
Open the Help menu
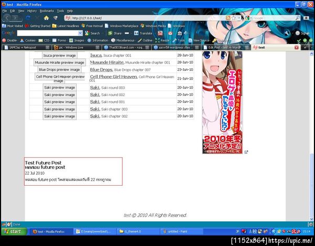tap(70, 11)
